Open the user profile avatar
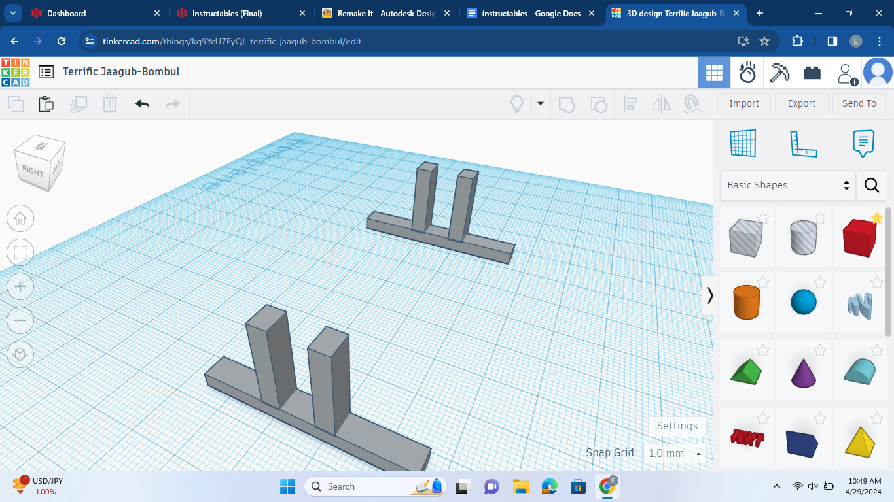 [x=878, y=72]
